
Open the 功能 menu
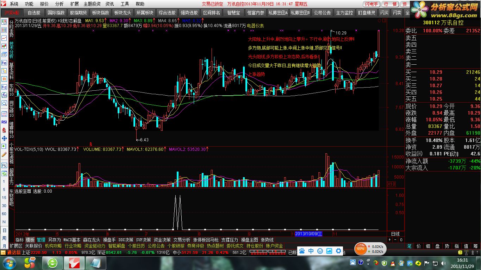pyautogui.click(x=29, y=4)
